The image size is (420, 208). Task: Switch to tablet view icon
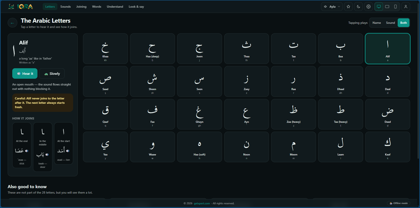pyautogui.click(x=387, y=7)
